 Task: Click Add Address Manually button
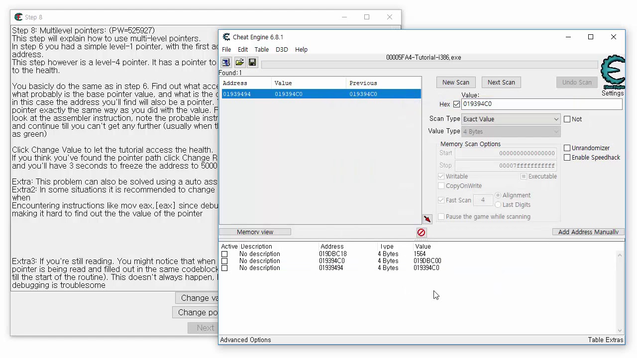click(588, 232)
